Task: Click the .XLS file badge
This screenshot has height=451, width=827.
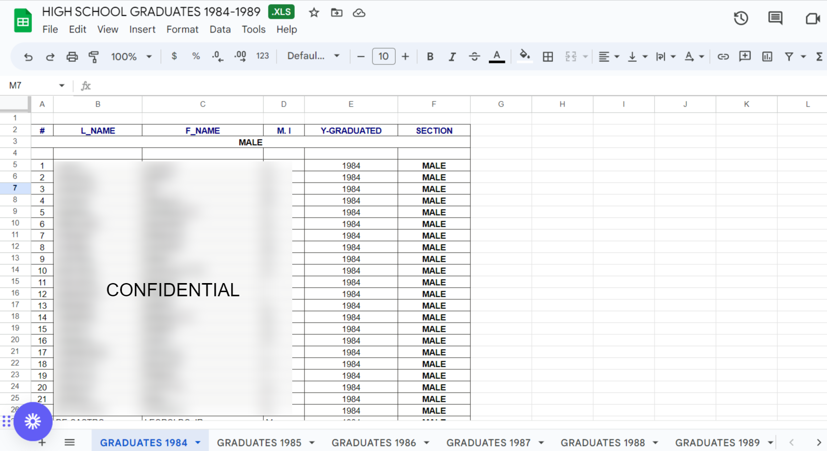Action: 281,12
